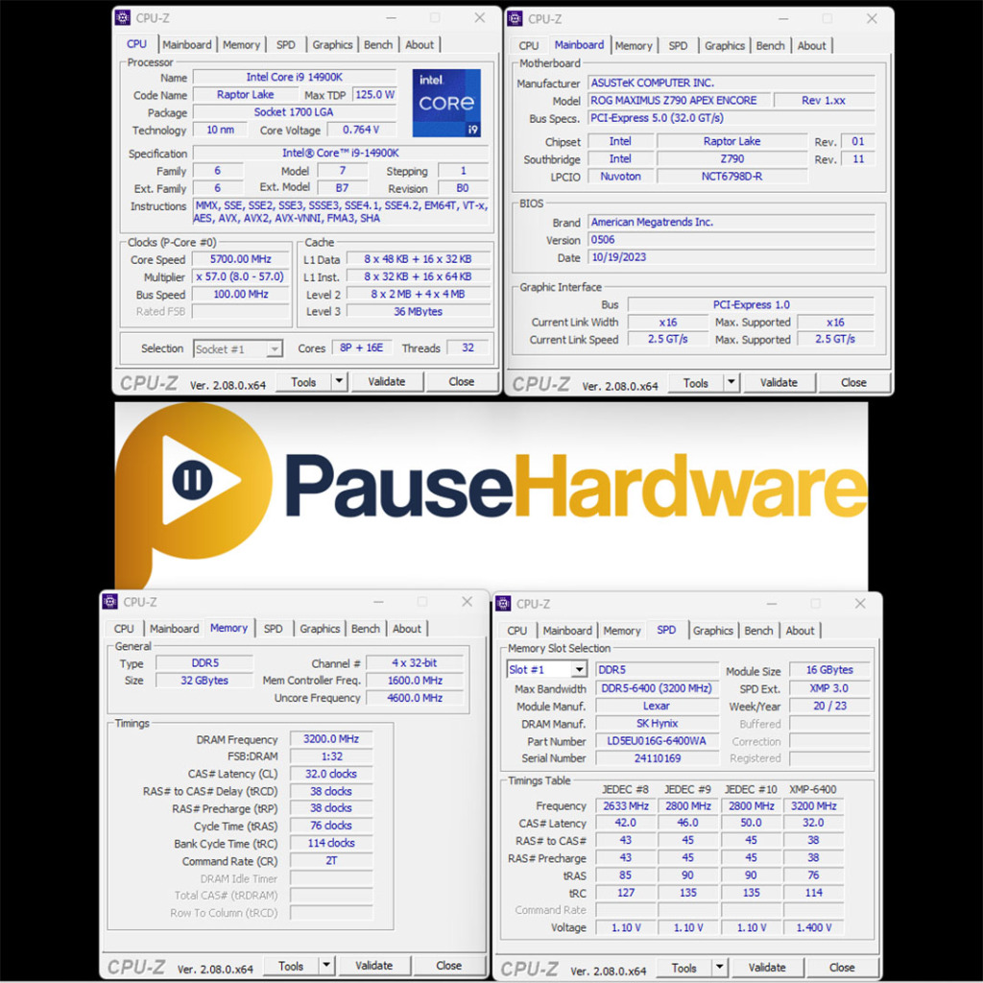
Task: Click CPU-Z app icon in SPD window title bar
Action: [x=503, y=603]
